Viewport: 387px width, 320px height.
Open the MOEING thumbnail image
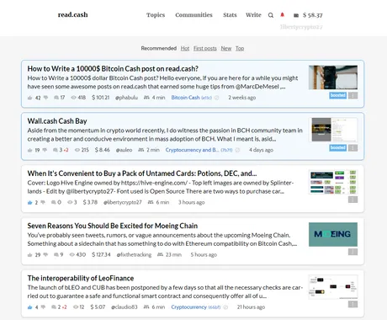[x=333, y=235]
